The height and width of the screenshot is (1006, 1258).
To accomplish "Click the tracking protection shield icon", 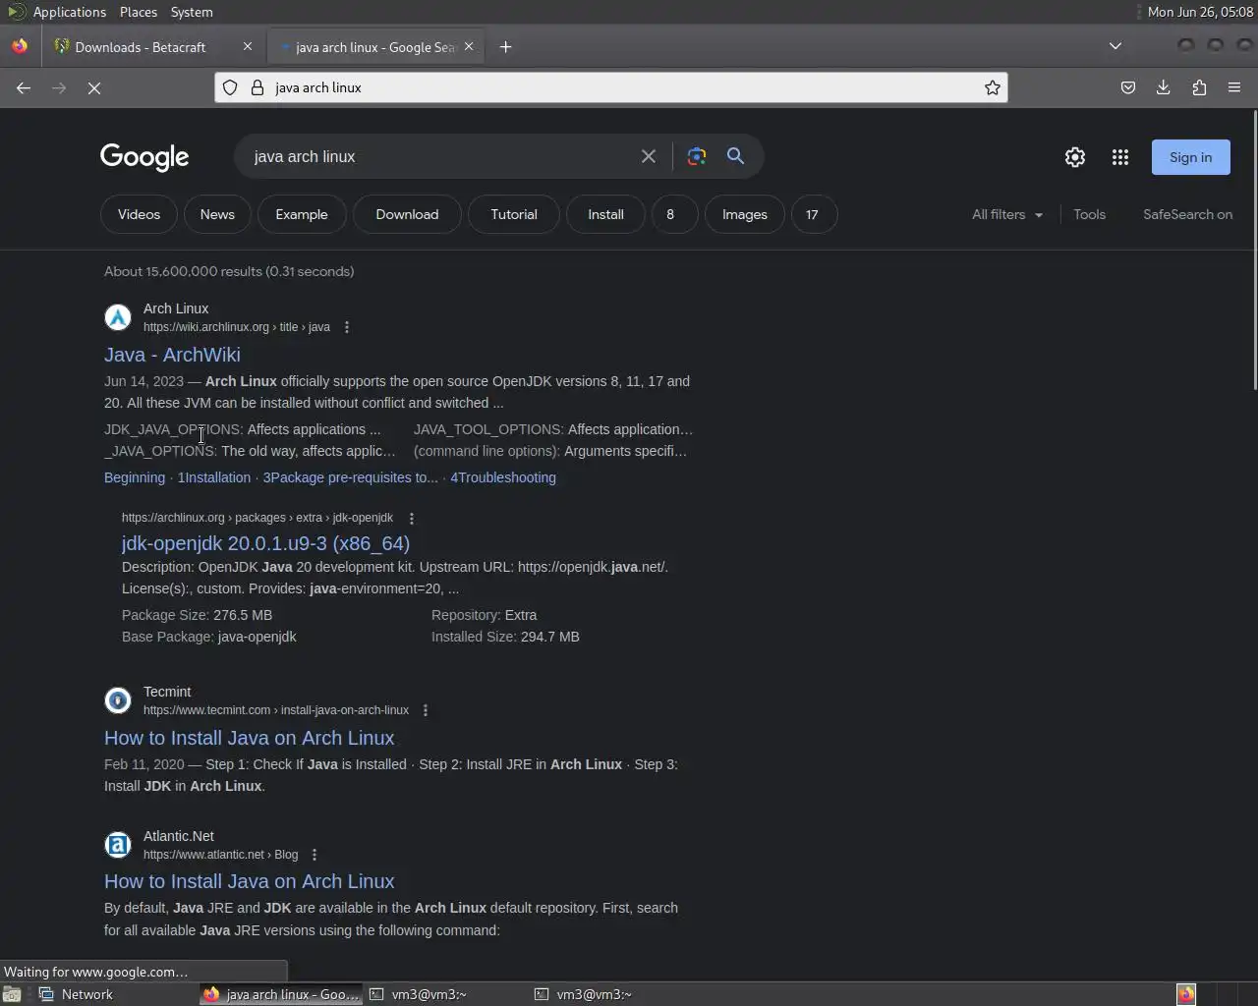I will pos(230,87).
